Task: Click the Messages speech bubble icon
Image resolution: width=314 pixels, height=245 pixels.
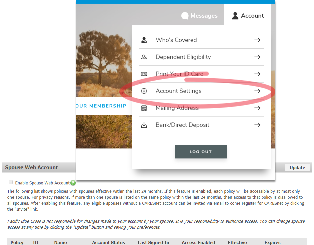Action: click(185, 16)
